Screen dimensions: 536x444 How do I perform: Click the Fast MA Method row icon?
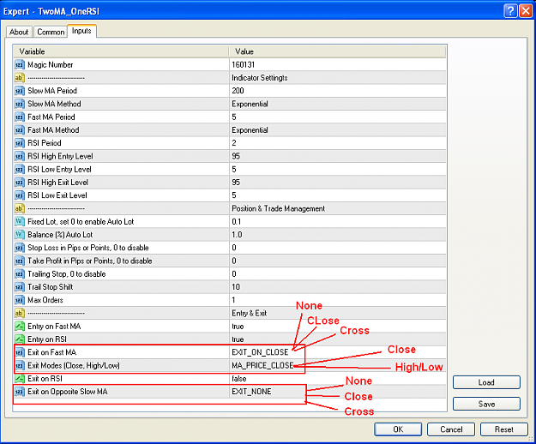click(20, 130)
